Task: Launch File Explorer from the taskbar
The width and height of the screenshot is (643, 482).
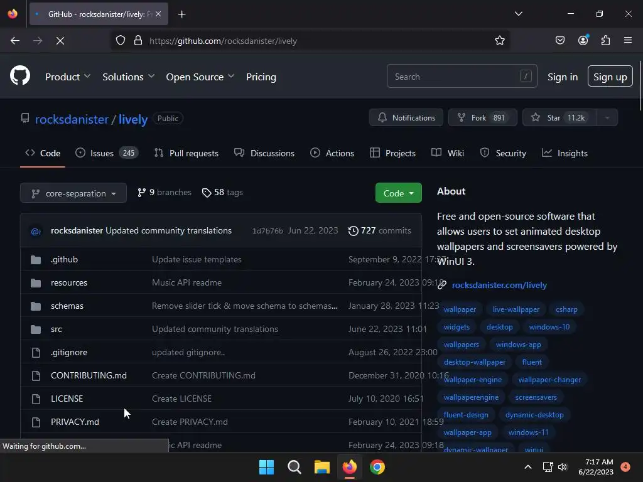Action: coord(322,467)
